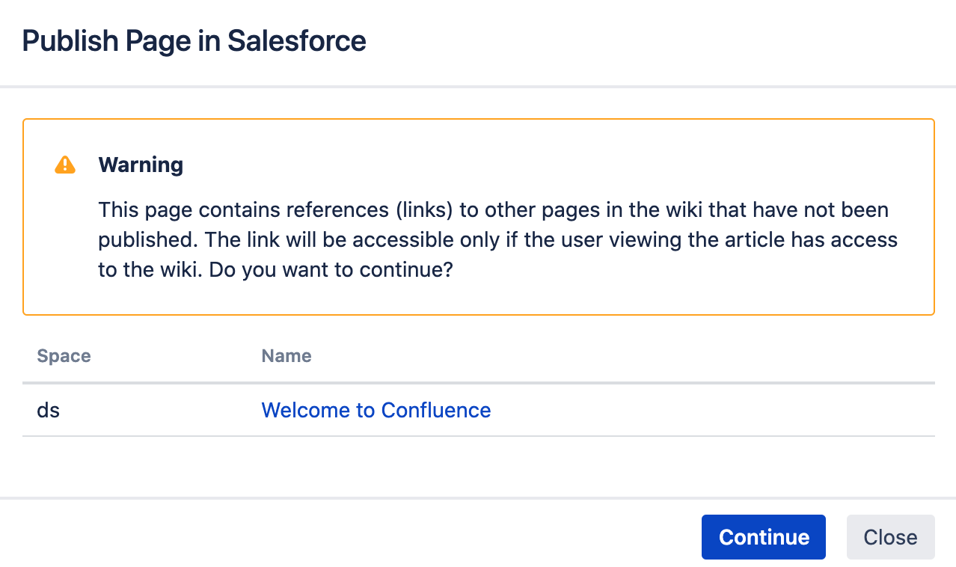This screenshot has width=956, height=567.
Task: Click the bold Warning heading
Action: pyautogui.click(x=141, y=165)
